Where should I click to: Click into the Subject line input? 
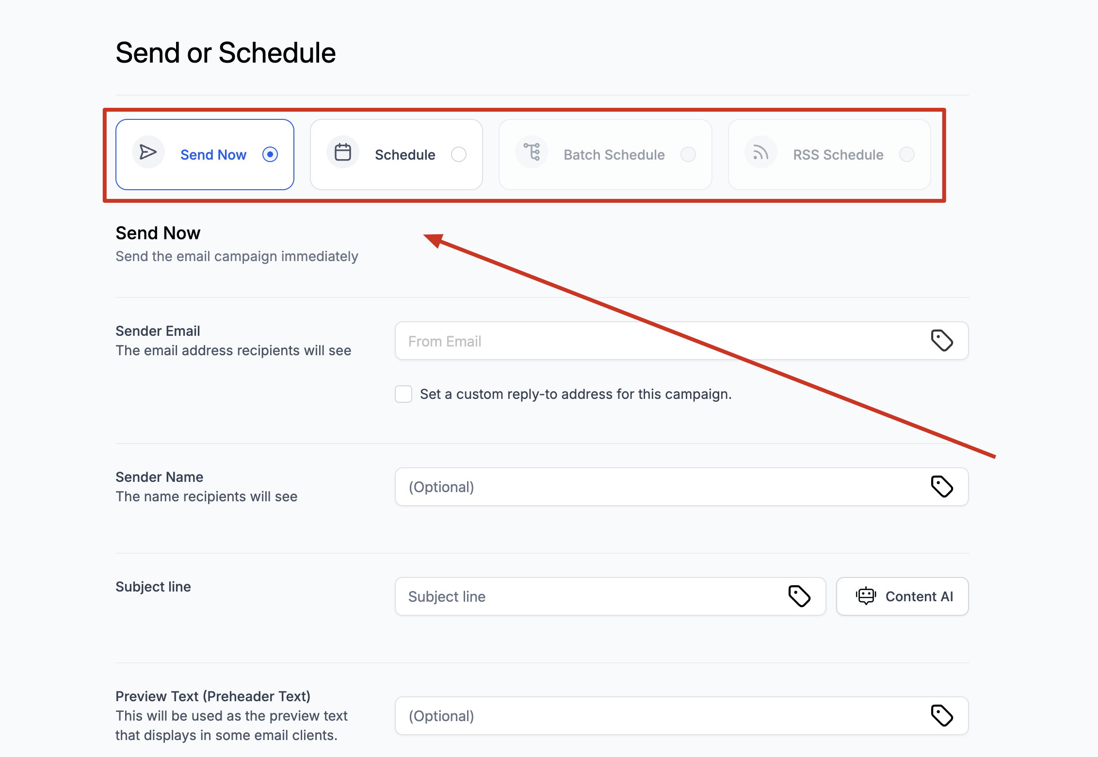[592, 596]
